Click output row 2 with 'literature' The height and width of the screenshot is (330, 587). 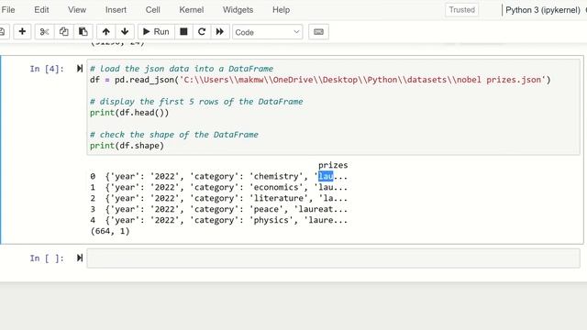point(219,198)
